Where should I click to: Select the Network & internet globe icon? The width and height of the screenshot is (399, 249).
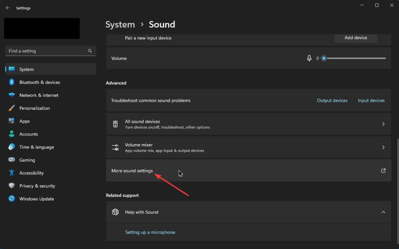tap(11, 95)
